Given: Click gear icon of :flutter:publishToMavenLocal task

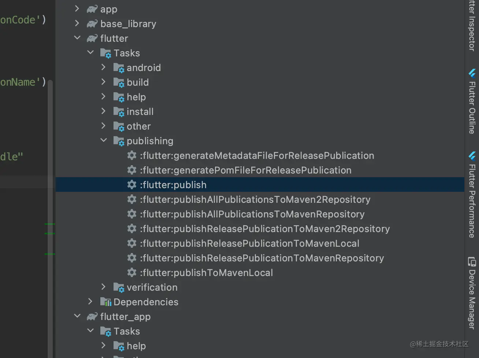Looking at the screenshot, I should pyautogui.click(x=132, y=272).
